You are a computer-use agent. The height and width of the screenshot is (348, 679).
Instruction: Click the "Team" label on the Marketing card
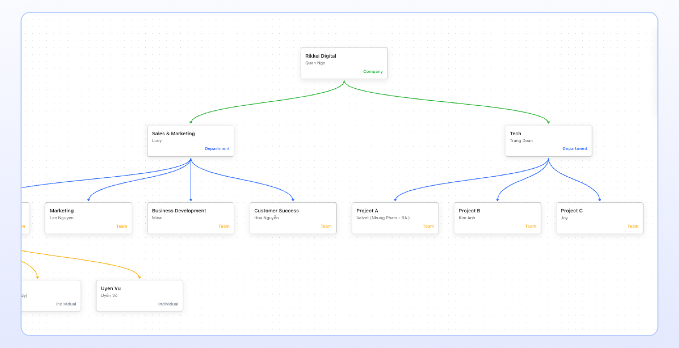[x=122, y=226]
